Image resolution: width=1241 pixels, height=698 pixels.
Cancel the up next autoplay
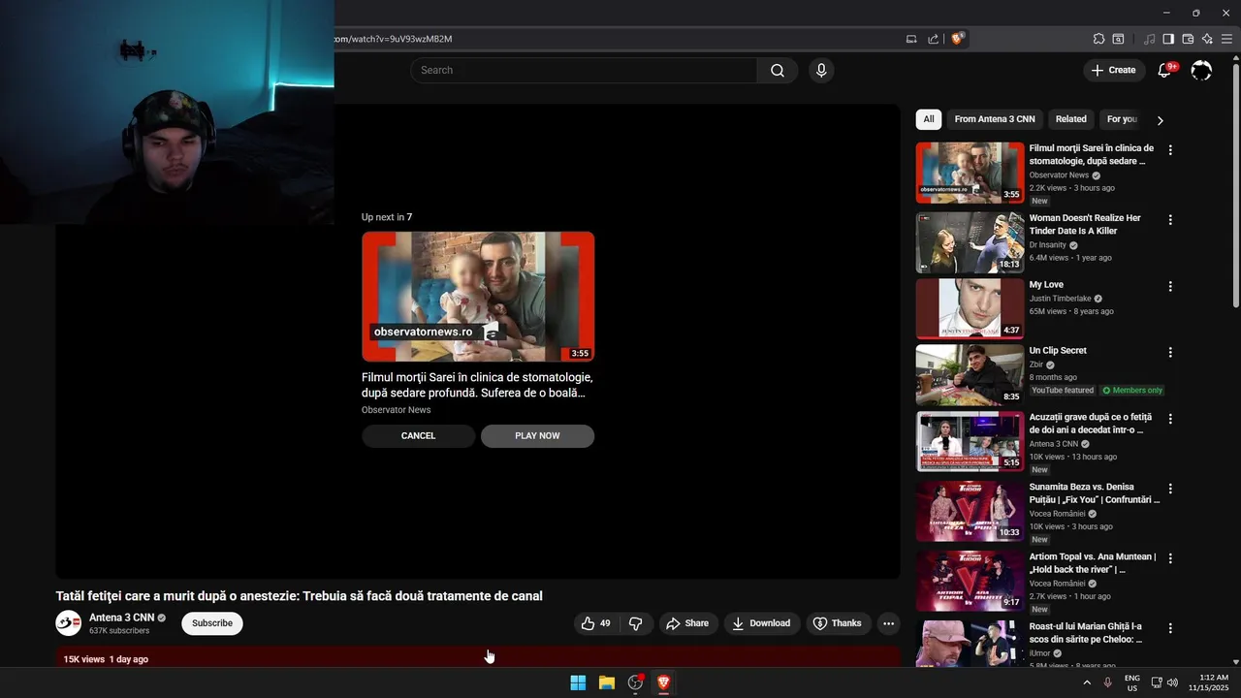coord(419,435)
